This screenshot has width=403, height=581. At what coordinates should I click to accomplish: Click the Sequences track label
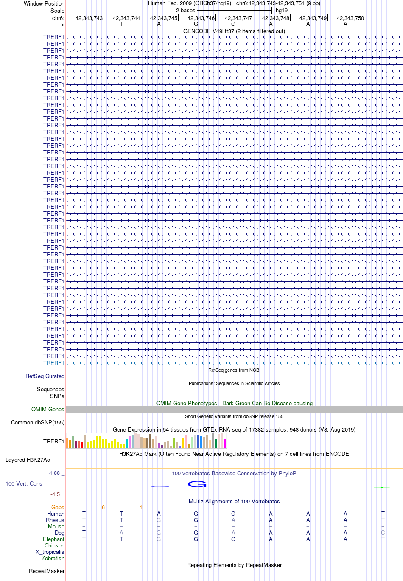tap(50, 390)
